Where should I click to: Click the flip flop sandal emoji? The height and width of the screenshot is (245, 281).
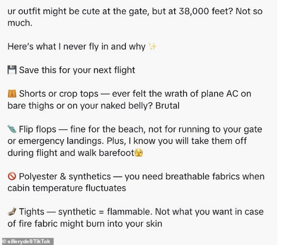coord(12,129)
